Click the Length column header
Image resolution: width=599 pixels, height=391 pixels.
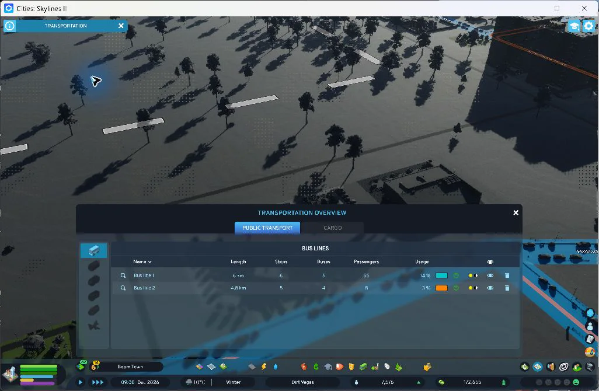[238, 262]
